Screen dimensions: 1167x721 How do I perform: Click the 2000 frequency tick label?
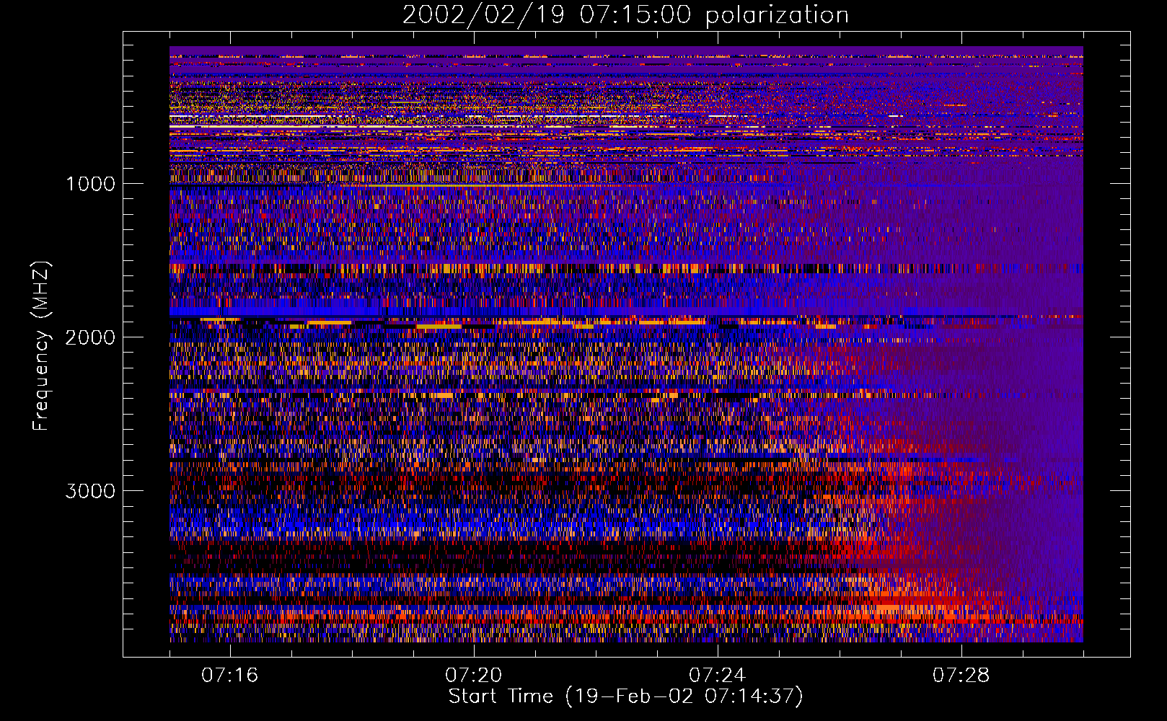90,337
